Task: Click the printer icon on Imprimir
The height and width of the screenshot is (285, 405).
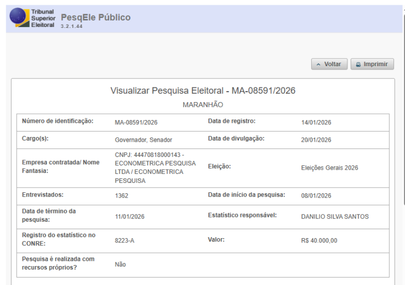Action: coord(358,64)
